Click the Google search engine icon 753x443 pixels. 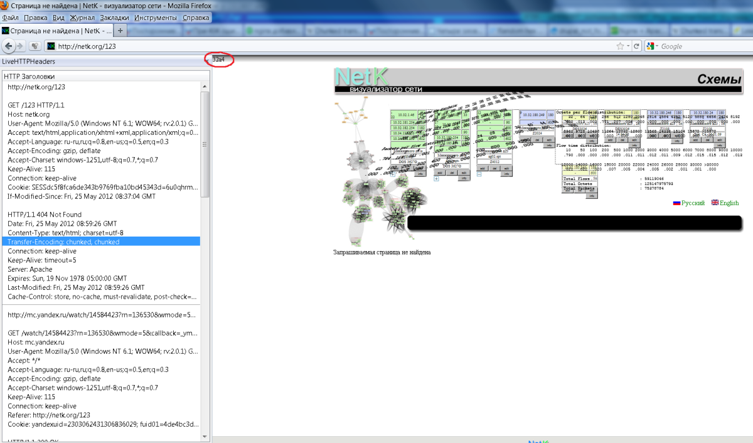coord(650,46)
